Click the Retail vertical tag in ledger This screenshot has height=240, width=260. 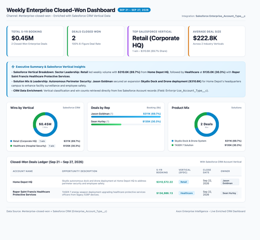click(x=184, y=182)
